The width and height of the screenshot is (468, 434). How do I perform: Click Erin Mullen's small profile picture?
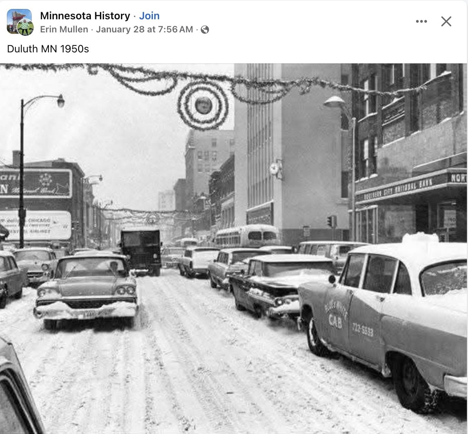click(25, 28)
